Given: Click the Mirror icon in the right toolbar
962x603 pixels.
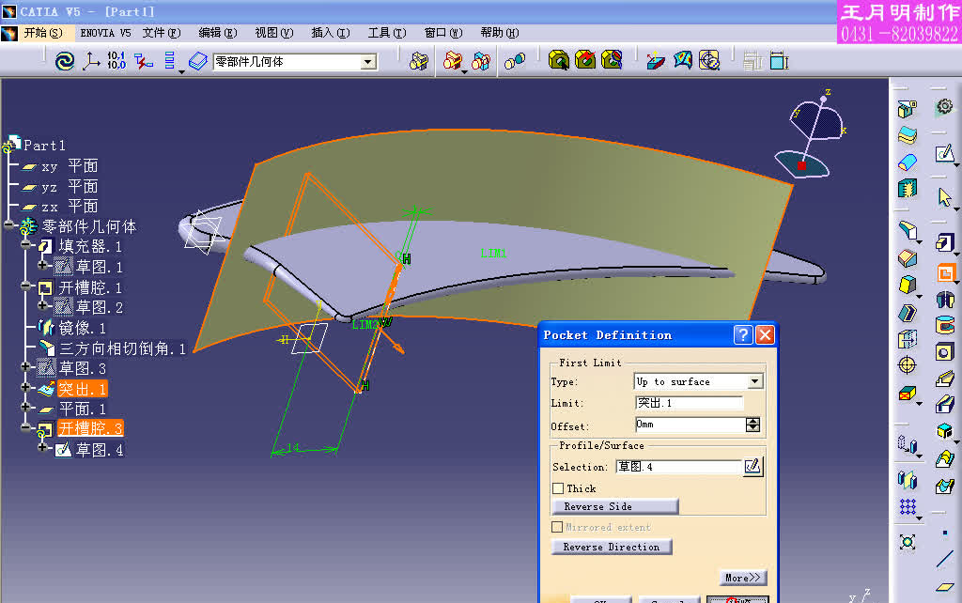Looking at the screenshot, I should tap(907, 480).
